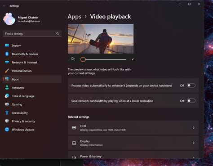Click the 'Display information' subtitle

coord(92,145)
